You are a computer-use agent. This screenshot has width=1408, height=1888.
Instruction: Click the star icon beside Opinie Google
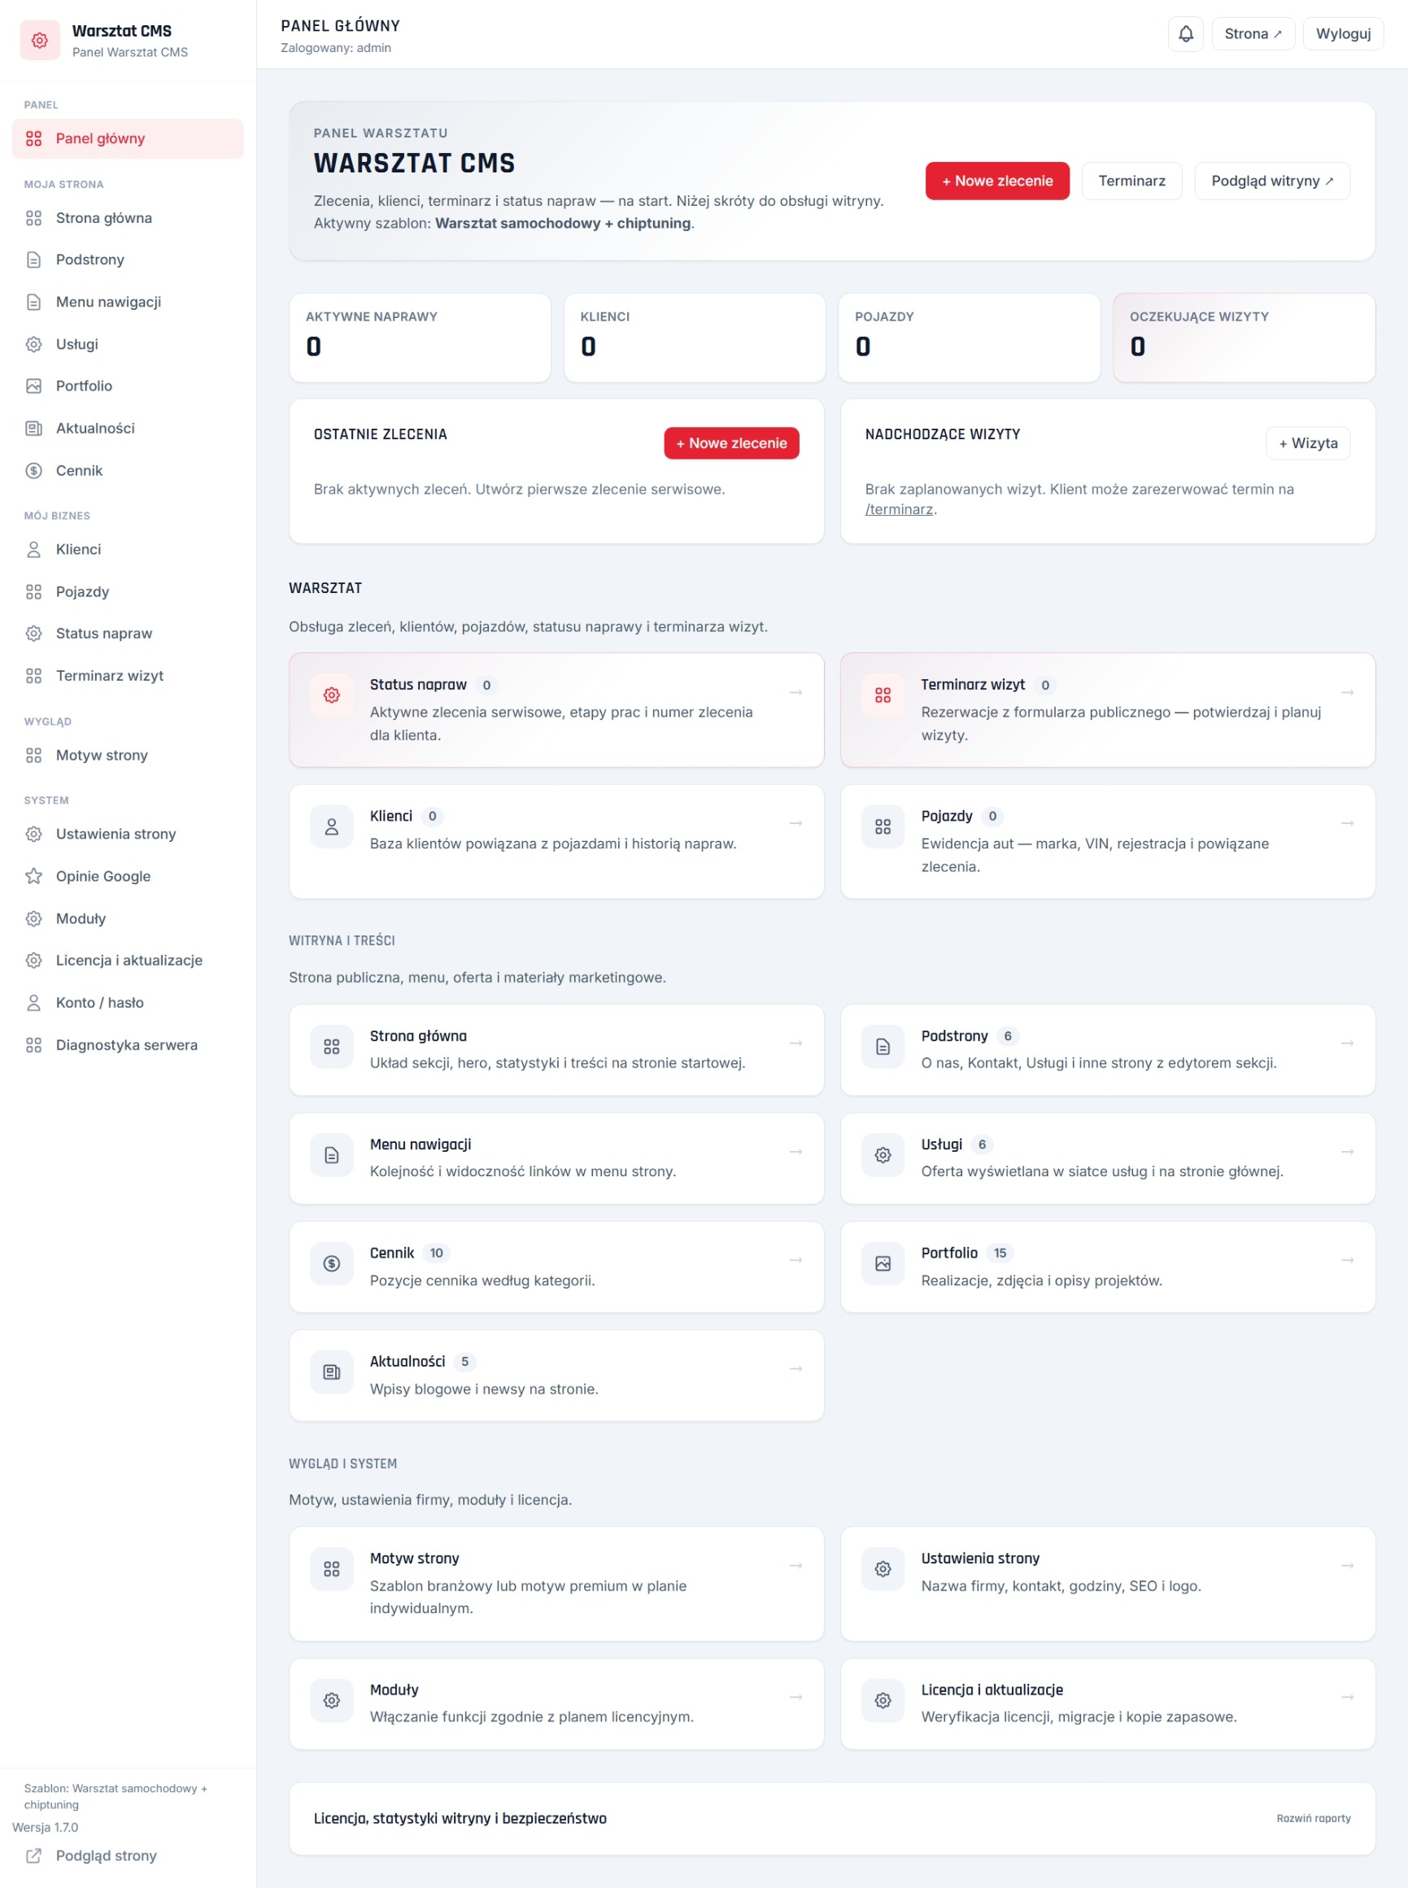click(x=34, y=876)
